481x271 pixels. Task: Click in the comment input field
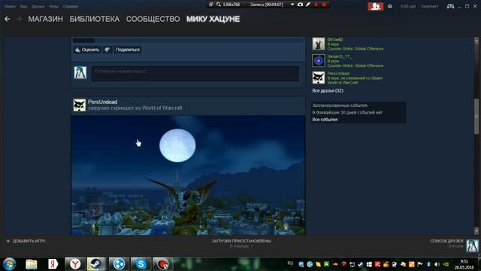coord(195,74)
